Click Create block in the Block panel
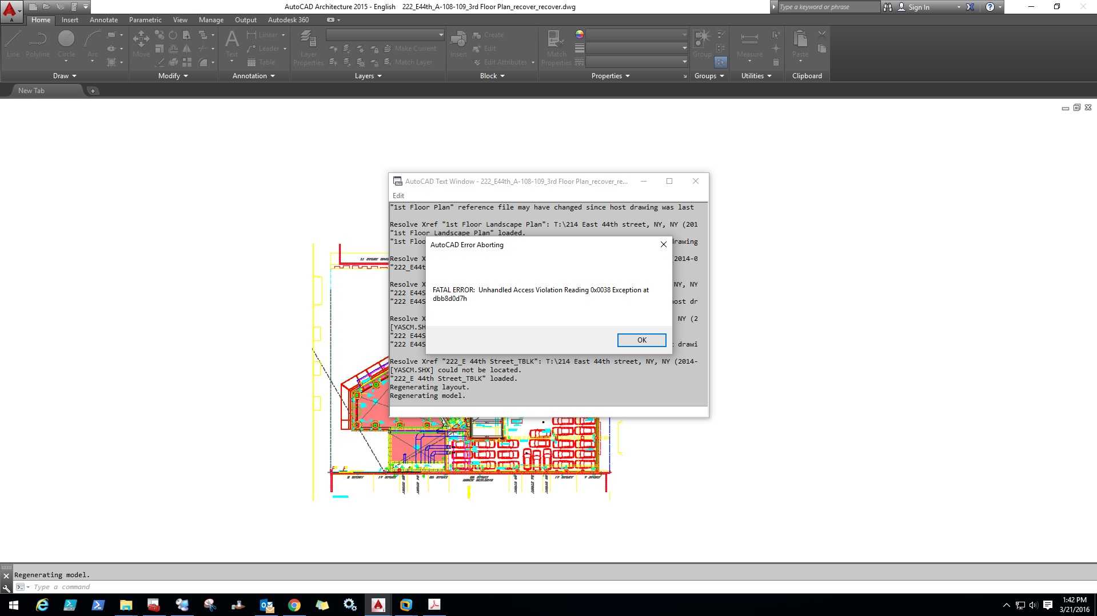This screenshot has height=616, width=1097. pyautogui.click(x=488, y=35)
